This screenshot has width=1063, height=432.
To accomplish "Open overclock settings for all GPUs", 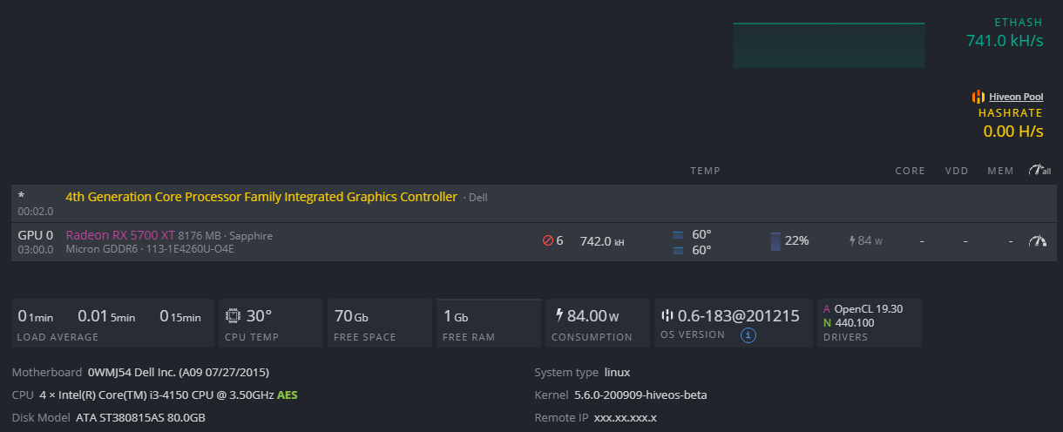I will [x=1039, y=171].
